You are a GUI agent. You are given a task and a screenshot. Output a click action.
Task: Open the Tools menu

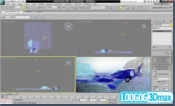tap(14, 4)
